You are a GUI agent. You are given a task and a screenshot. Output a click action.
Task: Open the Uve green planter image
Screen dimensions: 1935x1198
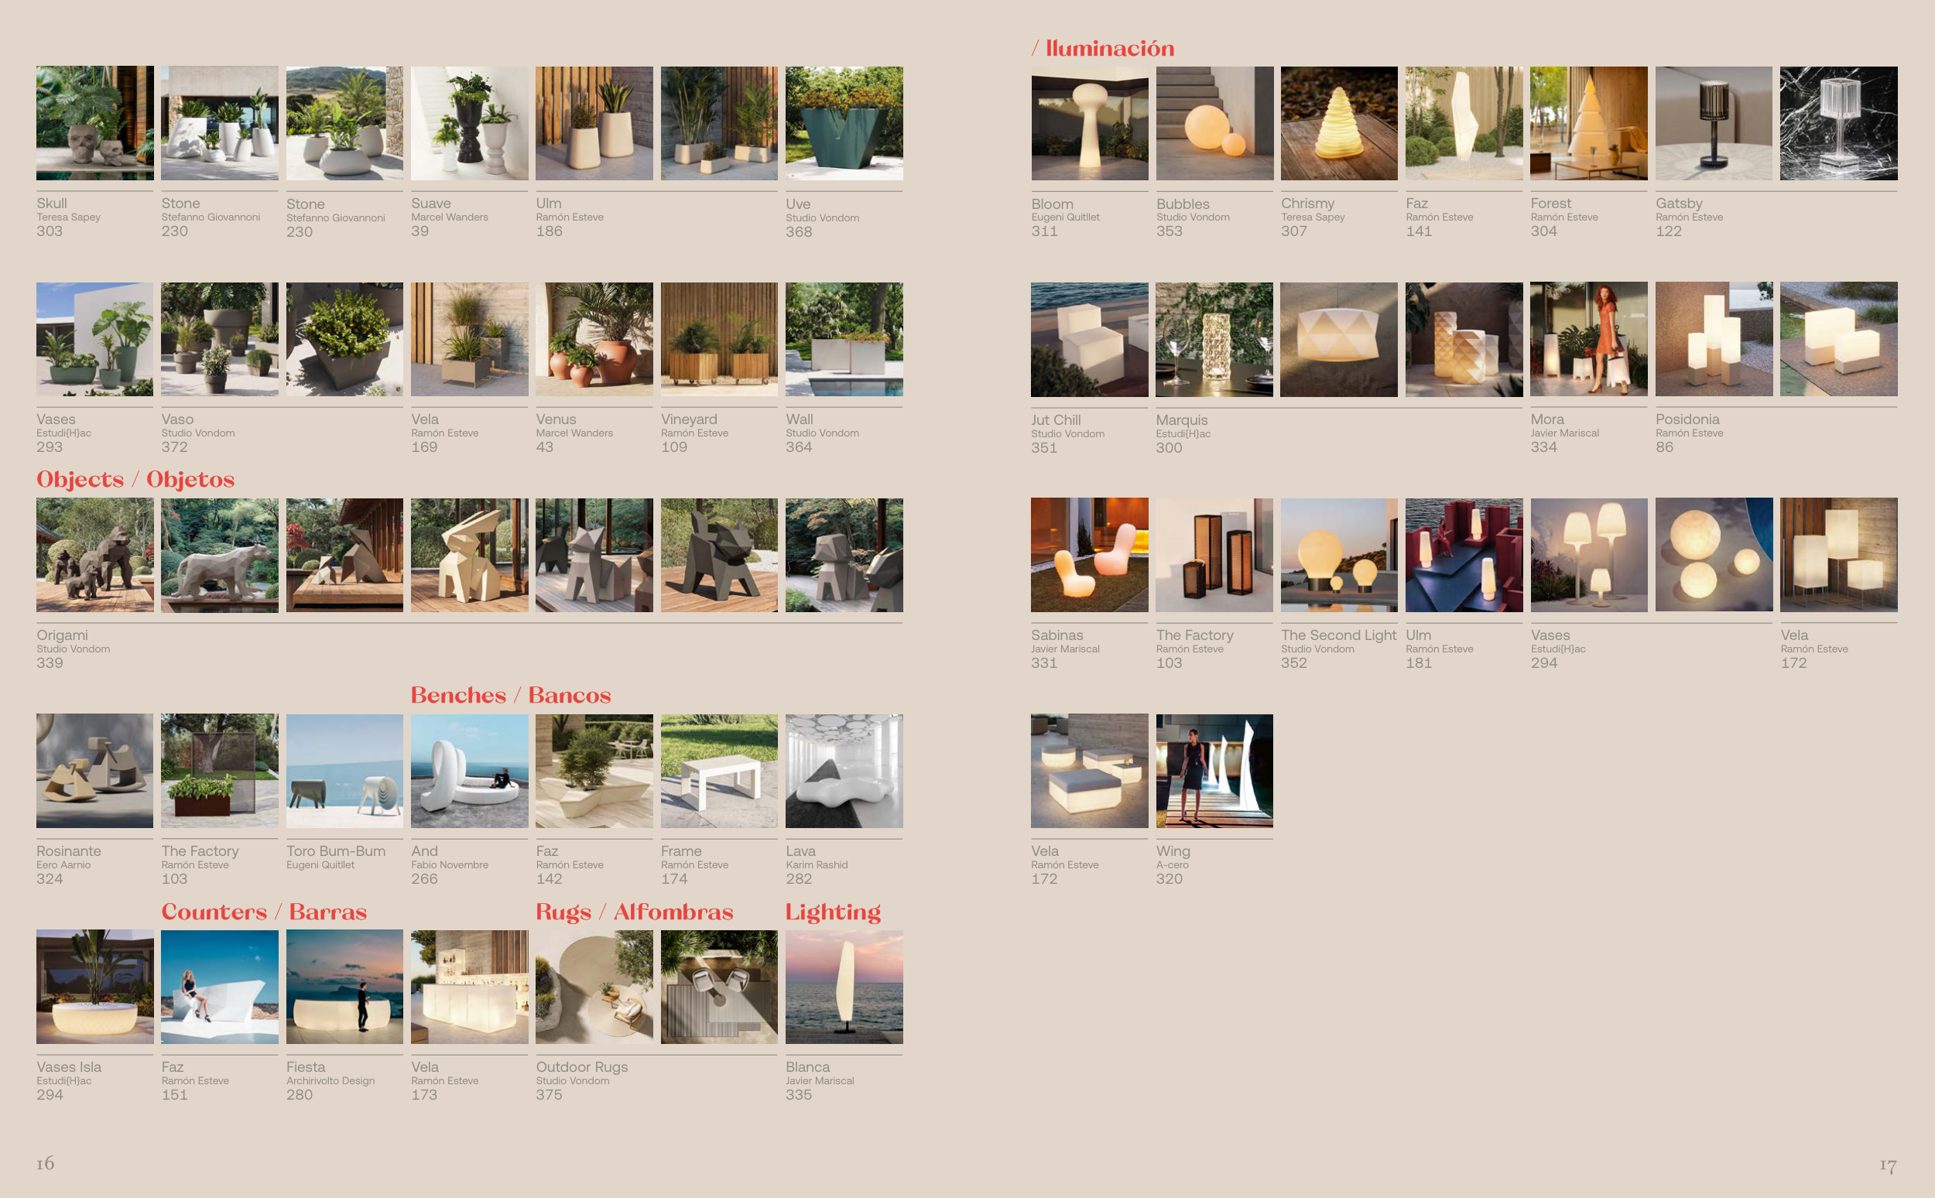[844, 123]
